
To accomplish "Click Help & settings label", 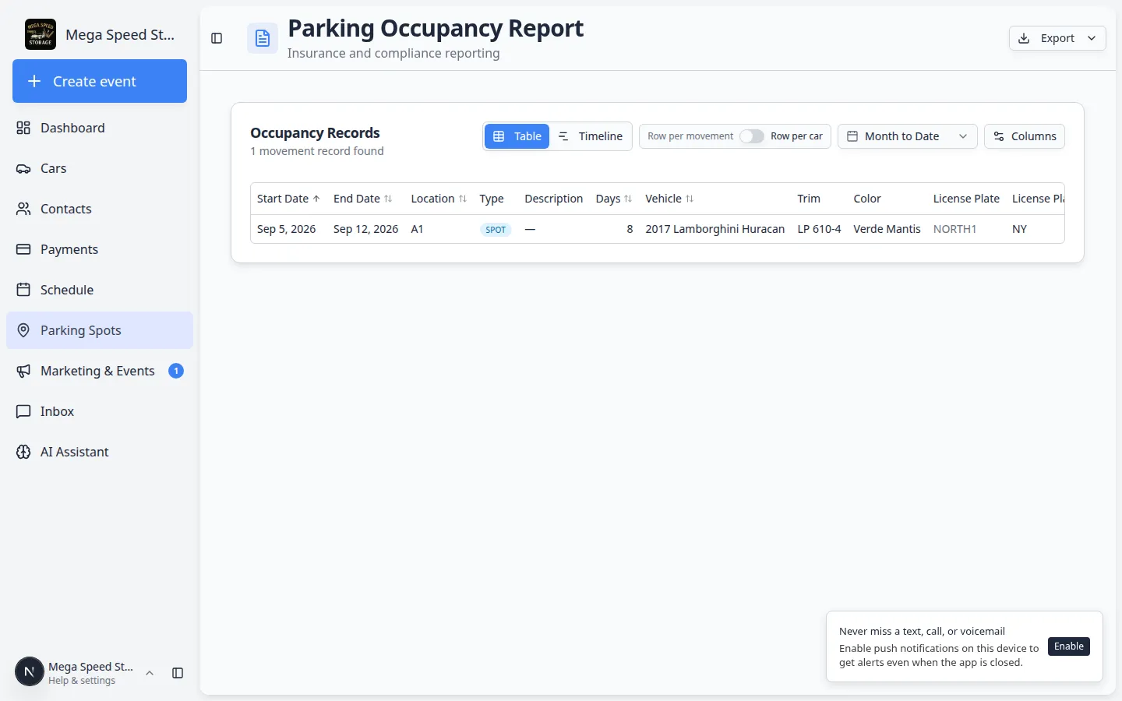I will (x=82, y=681).
